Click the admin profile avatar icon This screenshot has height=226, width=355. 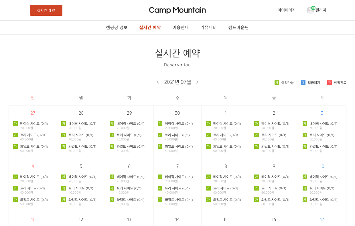[310, 10]
